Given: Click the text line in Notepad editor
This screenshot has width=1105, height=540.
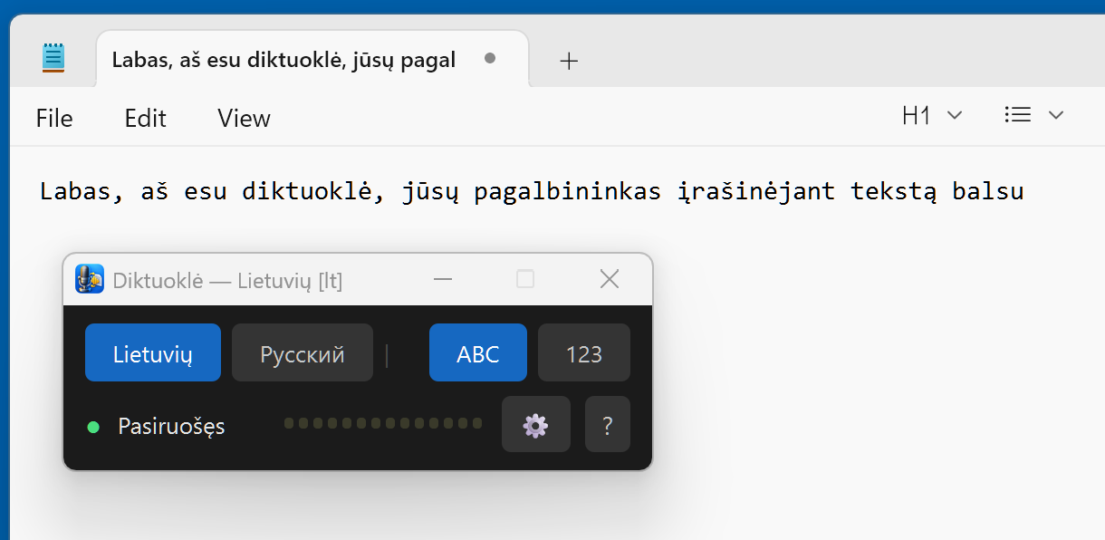Looking at the screenshot, I should 532,192.
